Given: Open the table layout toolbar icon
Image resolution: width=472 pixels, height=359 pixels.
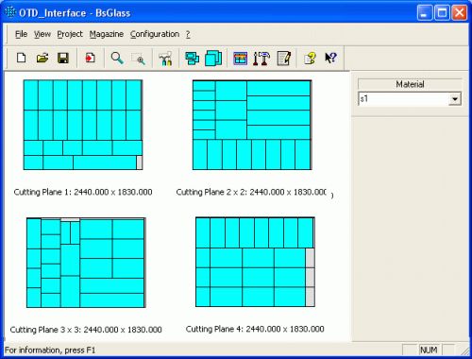Looking at the screenshot, I should point(240,59).
